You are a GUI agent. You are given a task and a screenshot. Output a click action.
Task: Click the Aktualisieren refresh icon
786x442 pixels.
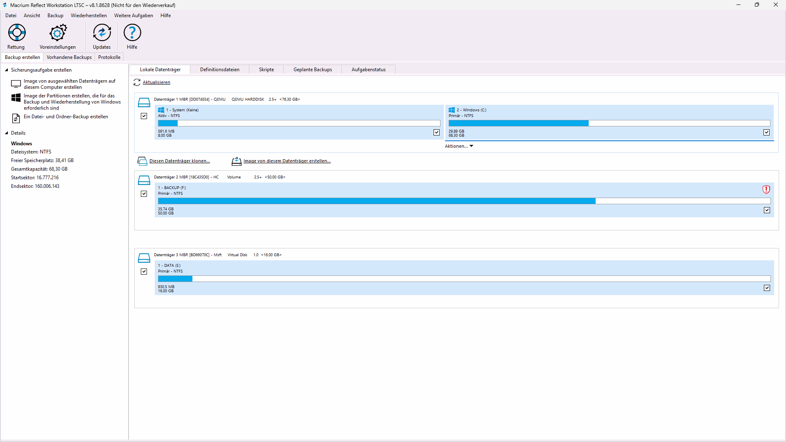click(x=137, y=82)
